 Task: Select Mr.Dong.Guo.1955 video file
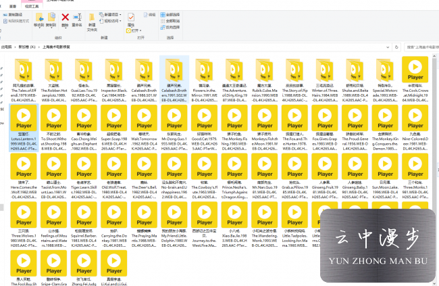(174, 128)
